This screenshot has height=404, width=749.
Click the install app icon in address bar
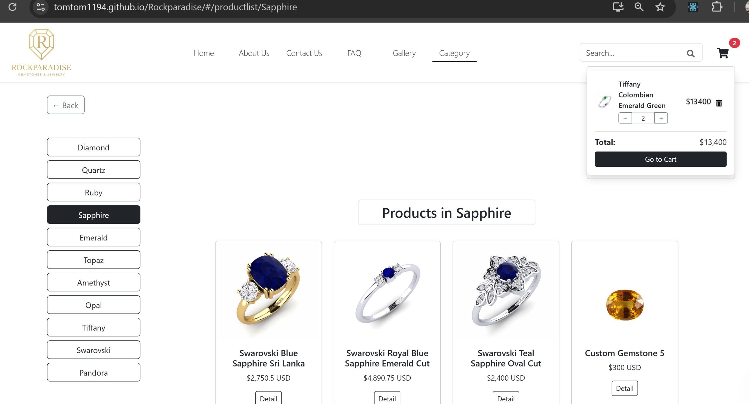[618, 7]
